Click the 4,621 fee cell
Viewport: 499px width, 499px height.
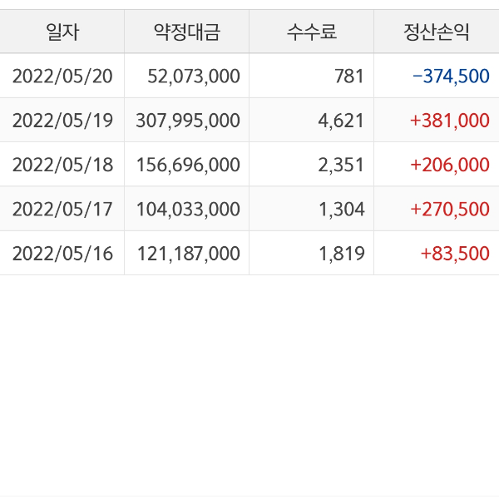(341, 121)
